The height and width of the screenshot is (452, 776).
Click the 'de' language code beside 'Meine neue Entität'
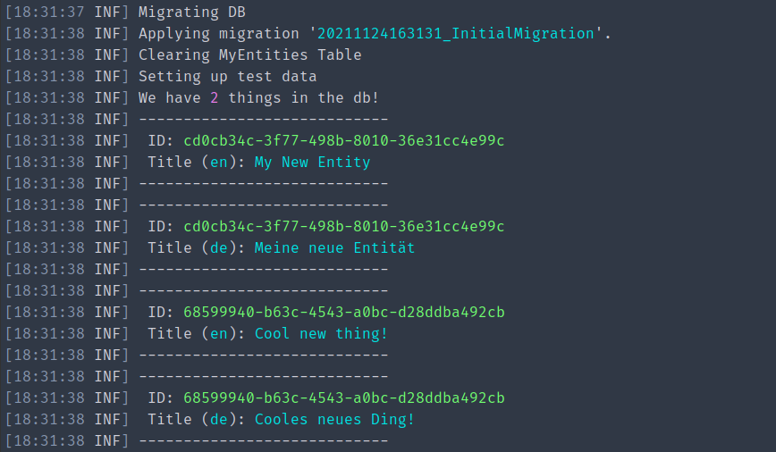click(x=218, y=247)
